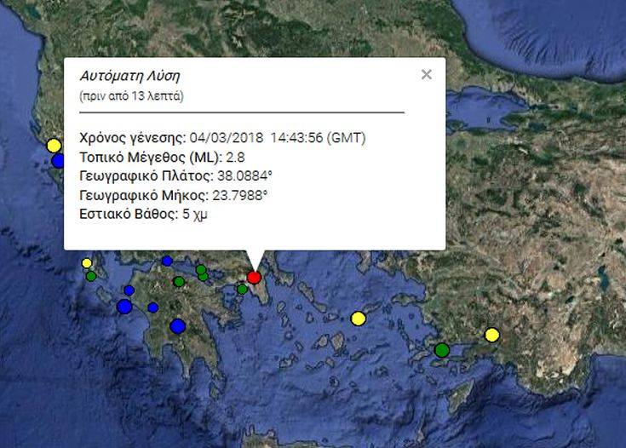Close the Αυτόματη Λύση info popup

(x=427, y=75)
